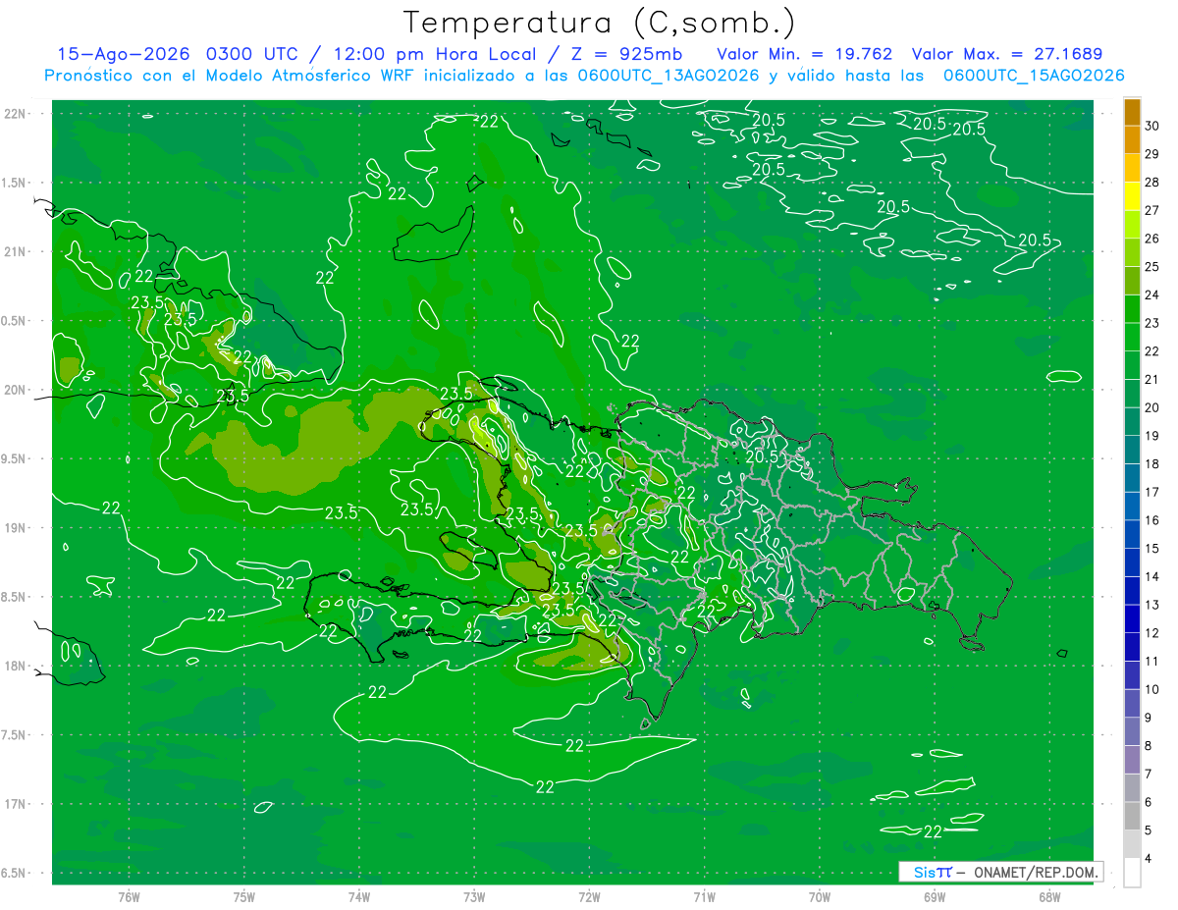Click the '22N' latitude axis label
Image resolution: width=1178 pixels, height=910 pixels.
coord(16,114)
